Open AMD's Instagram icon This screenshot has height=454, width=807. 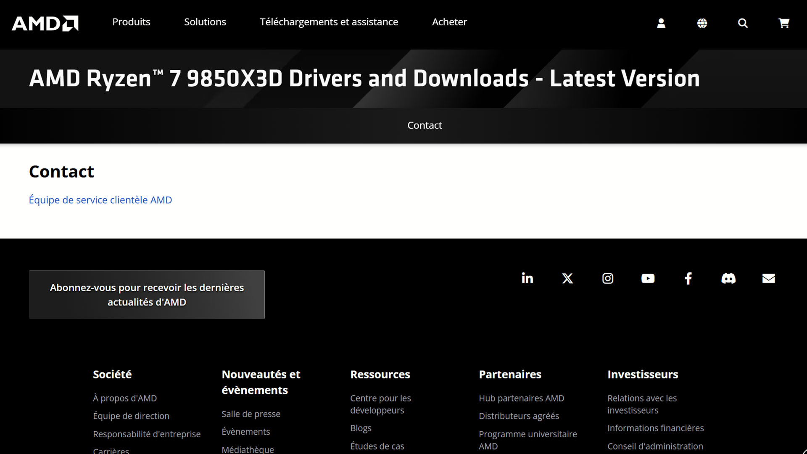[x=607, y=278]
